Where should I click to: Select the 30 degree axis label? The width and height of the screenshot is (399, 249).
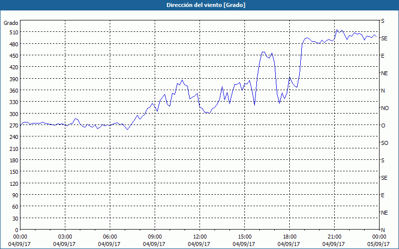point(15,219)
